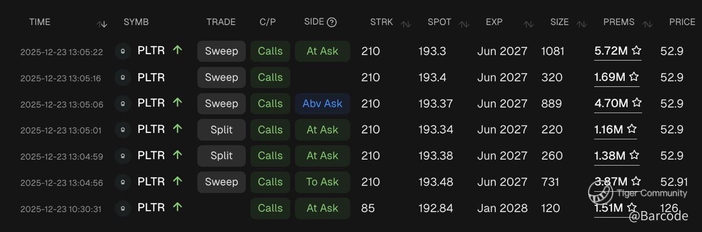This screenshot has height=232, width=702.
Task: Click the Abv Ask side tag
Action: (323, 104)
